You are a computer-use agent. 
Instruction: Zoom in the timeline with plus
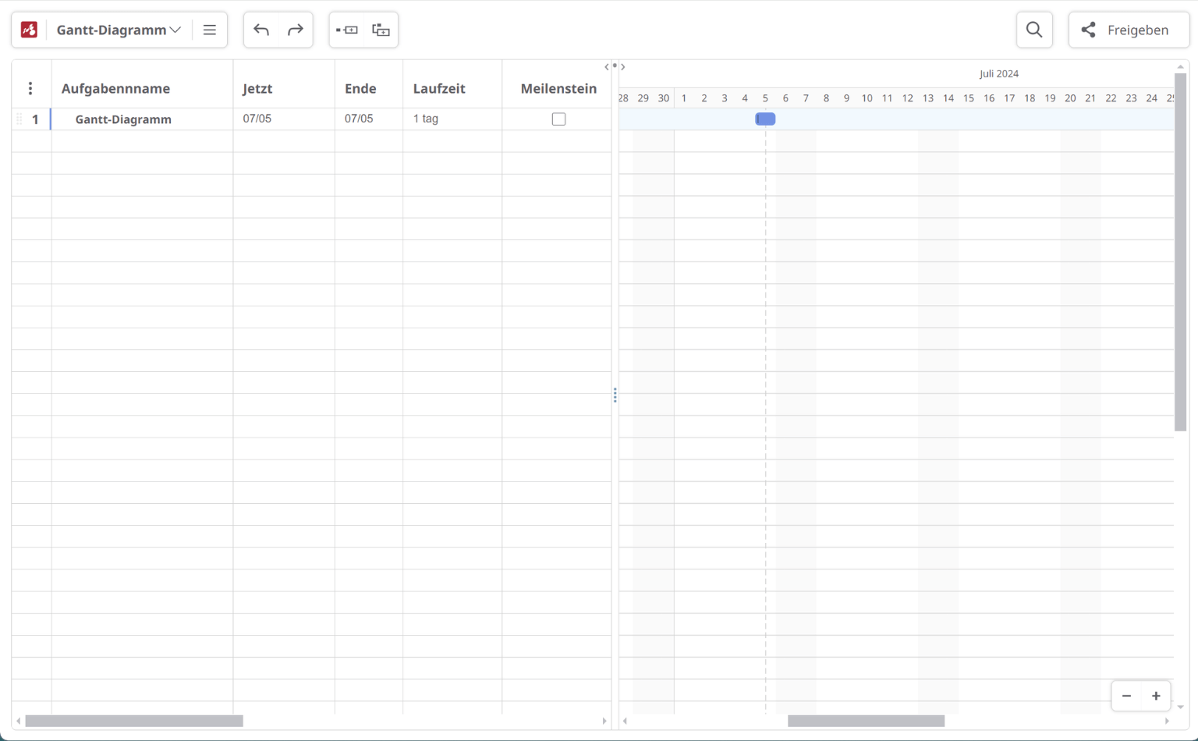pyautogui.click(x=1156, y=696)
